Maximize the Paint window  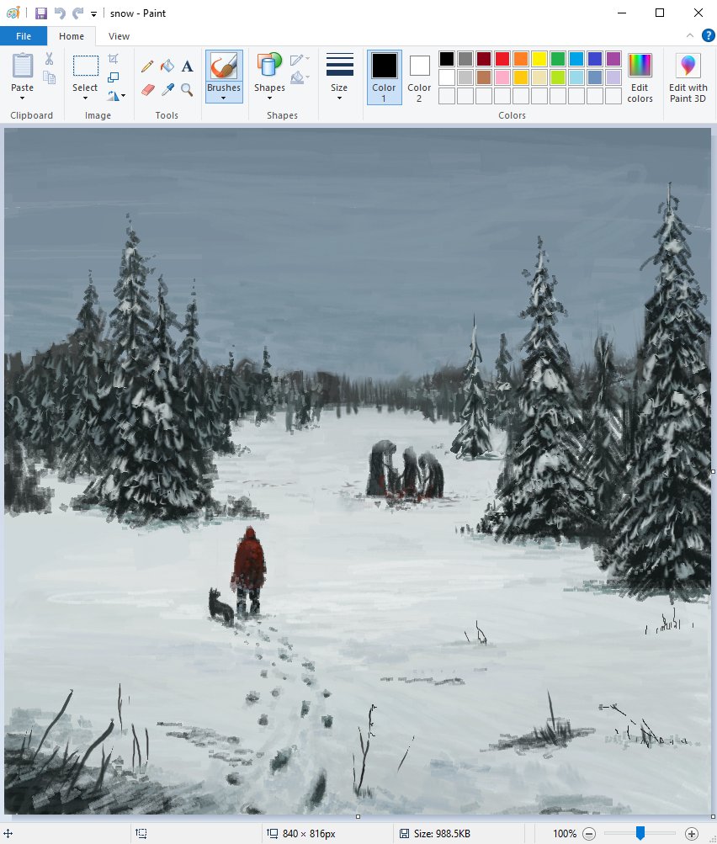[x=660, y=13]
